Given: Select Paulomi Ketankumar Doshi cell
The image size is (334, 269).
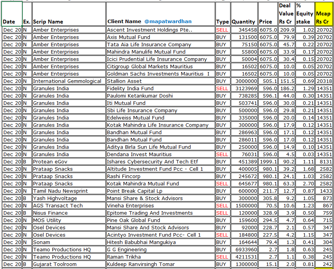Looking at the screenshot, I should [160, 96].
